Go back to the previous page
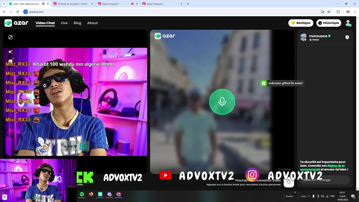The width and height of the screenshot is (359, 202). pos(4,12)
